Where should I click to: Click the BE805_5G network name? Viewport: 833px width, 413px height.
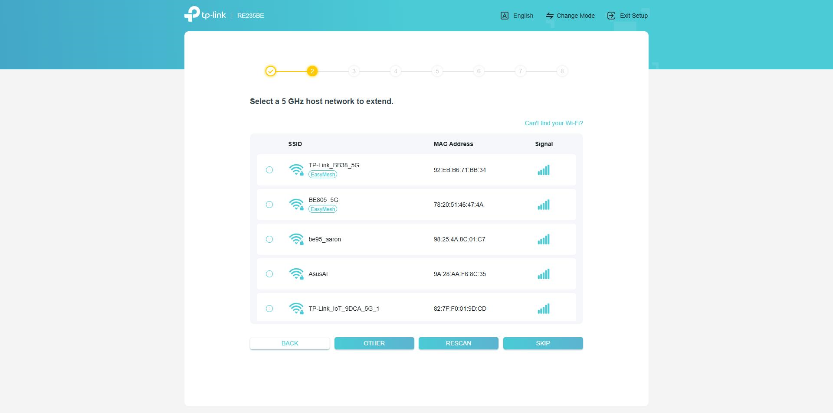point(323,200)
